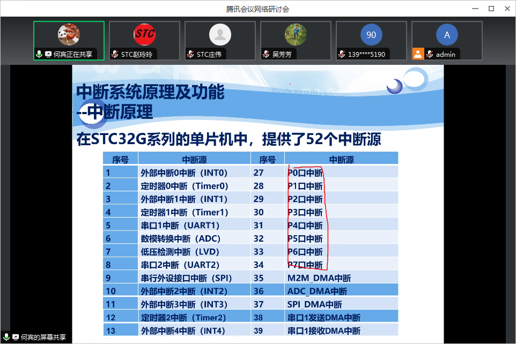516x344 pixels.
Task: Click the STC庄伟 name label
Action: [x=209, y=54]
